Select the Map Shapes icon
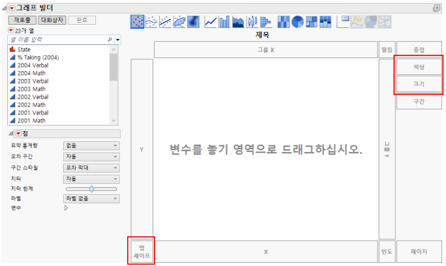The width and height of the screenshot is (446, 266). pyautogui.click(x=371, y=22)
